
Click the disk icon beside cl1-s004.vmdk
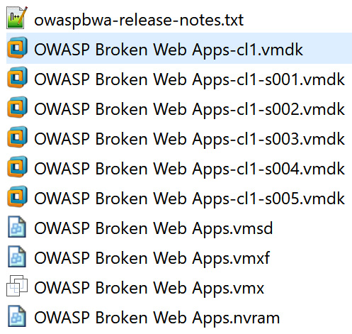click(17, 167)
